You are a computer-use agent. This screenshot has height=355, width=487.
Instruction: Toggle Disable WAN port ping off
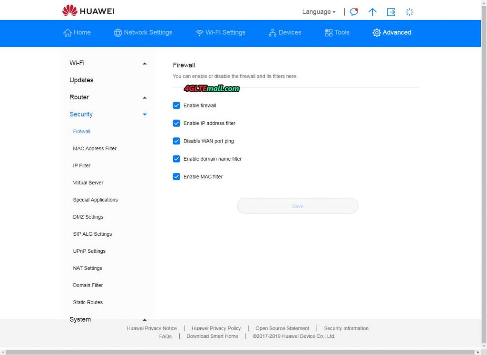[x=176, y=141]
